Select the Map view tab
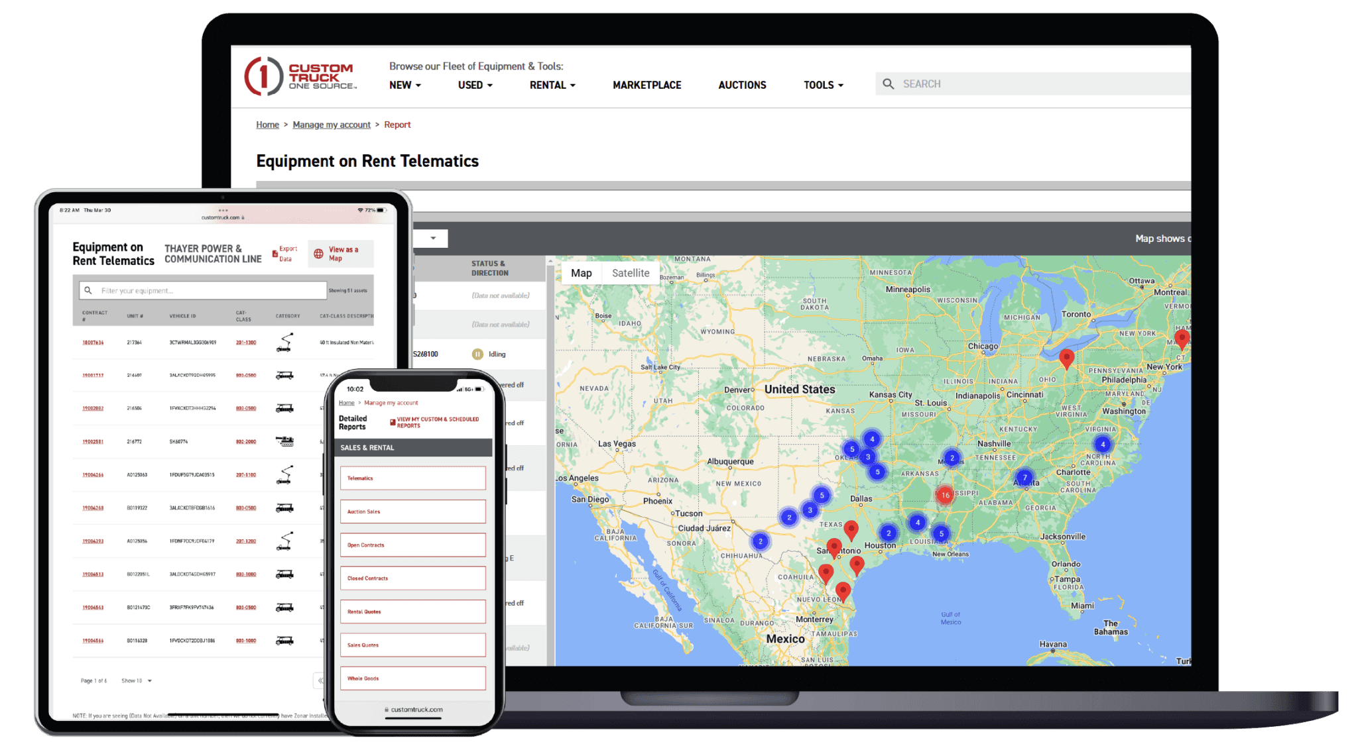This screenshot has width=1358, height=754. pos(582,273)
